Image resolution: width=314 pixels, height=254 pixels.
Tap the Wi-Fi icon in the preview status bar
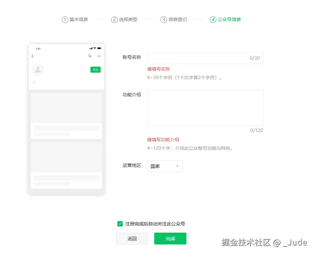95,48
